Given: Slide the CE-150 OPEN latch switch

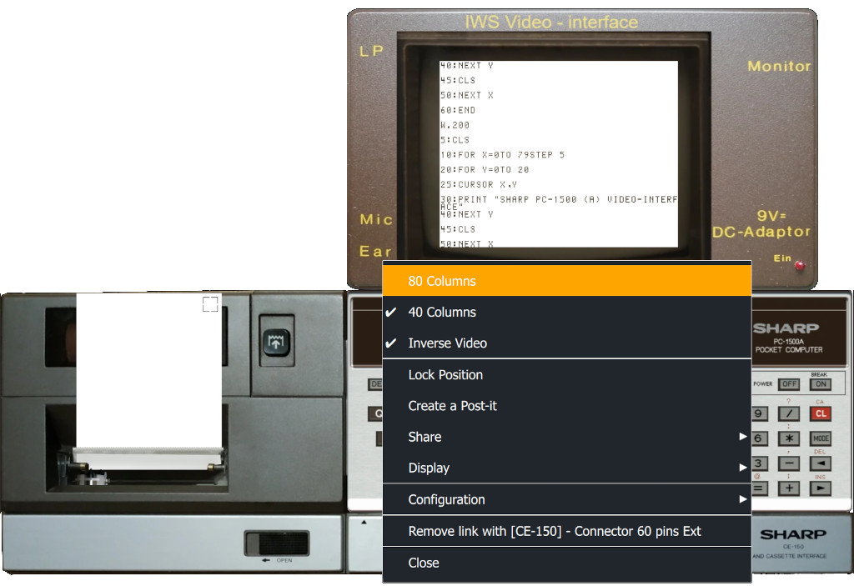Looking at the screenshot, I should pos(276,543).
